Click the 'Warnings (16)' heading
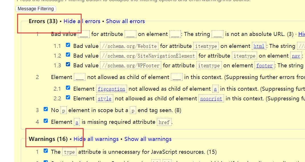305x162 pixels. 48,139
